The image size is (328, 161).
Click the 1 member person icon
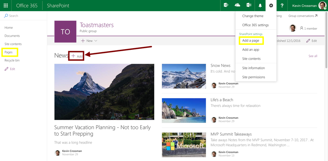pos(301,28)
